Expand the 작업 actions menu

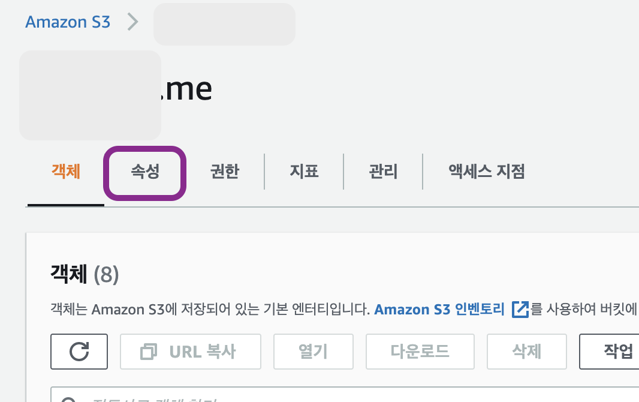tap(609, 352)
